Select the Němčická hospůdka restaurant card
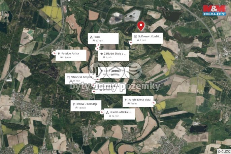 pos(80,79)
